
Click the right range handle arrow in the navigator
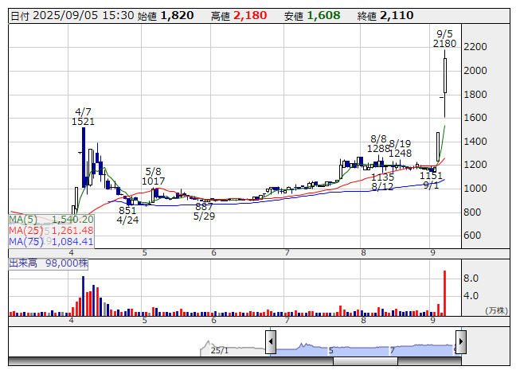[461, 341]
